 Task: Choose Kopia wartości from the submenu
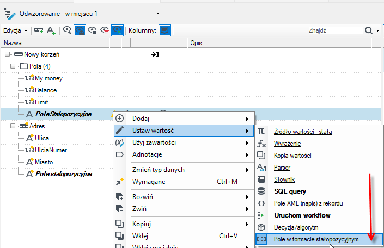pyautogui.click(x=319, y=156)
